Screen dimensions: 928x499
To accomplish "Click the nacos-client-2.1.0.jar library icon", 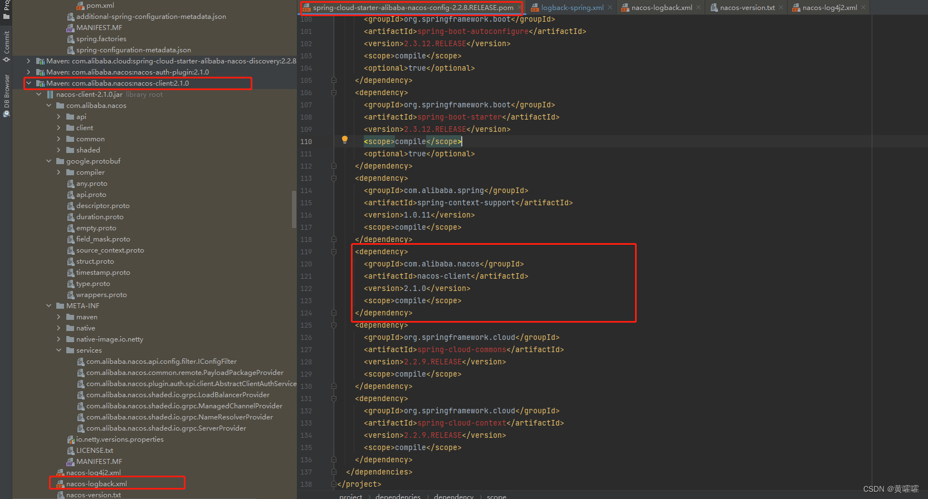I will pyautogui.click(x=51, y=95).
